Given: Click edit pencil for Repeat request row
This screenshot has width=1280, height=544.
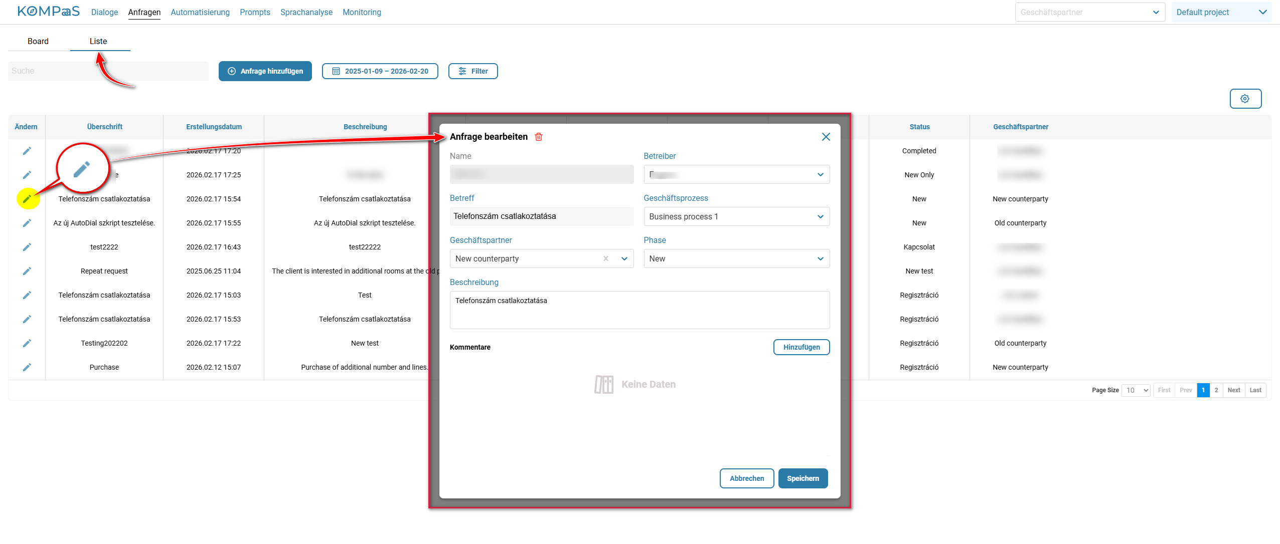Looking at the screenshot, I should coord(27,271).
